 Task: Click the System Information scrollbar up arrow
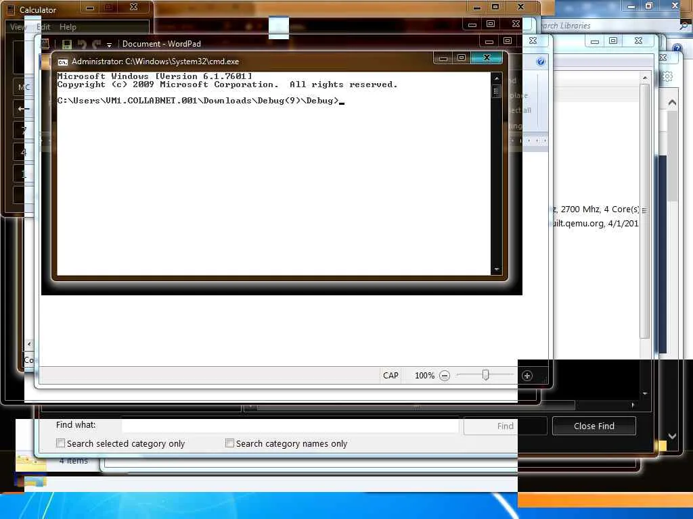click(645, 78)
